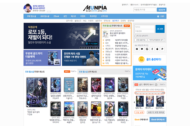Click the 간편 회원가입 button
Screen dimensions: 190x126
(141, 40)
